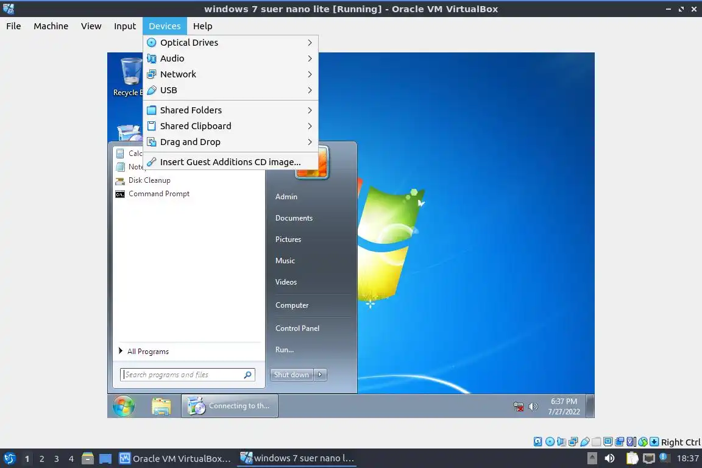
Task: Click the removable media eject tray icon
Action: 592,458
